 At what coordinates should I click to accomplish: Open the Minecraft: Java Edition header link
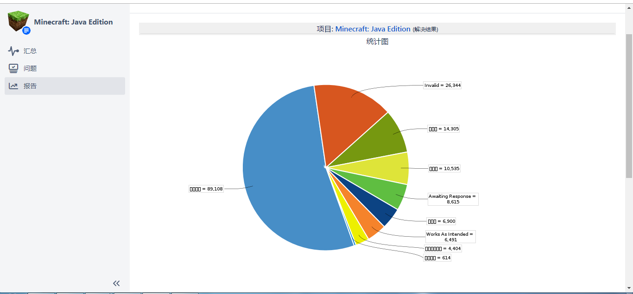coord(373,29)
